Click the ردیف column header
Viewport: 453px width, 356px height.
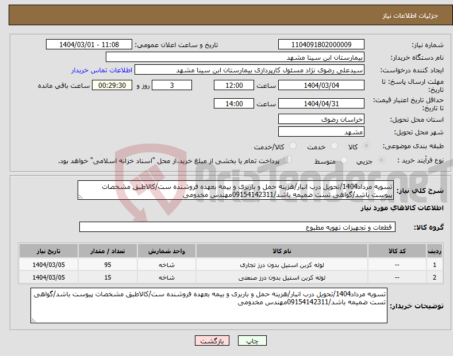click(x=434, y=251)
